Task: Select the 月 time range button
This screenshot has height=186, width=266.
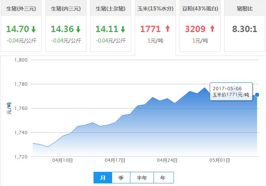Action: click(x=103, y=178)
